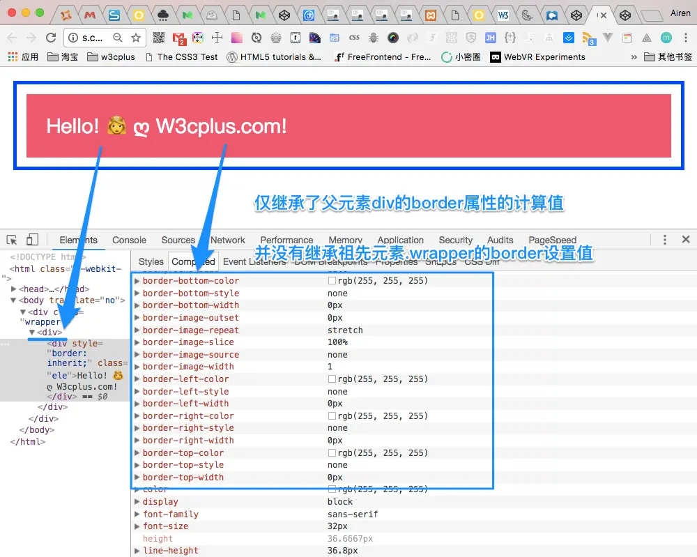Open the blue download-arrow extension
The height and width of the screenshot is (557, 697).
click(569, 38)
